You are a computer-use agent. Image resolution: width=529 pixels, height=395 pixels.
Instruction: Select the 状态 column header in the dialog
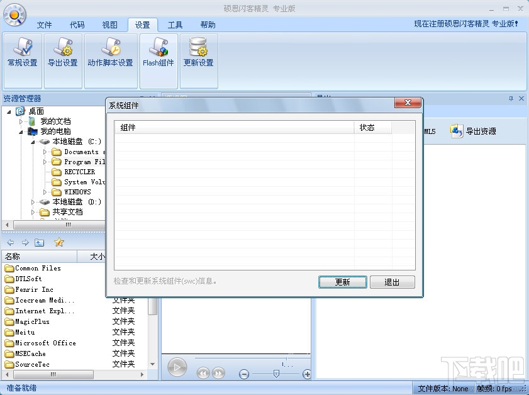(x=371, y=128)
